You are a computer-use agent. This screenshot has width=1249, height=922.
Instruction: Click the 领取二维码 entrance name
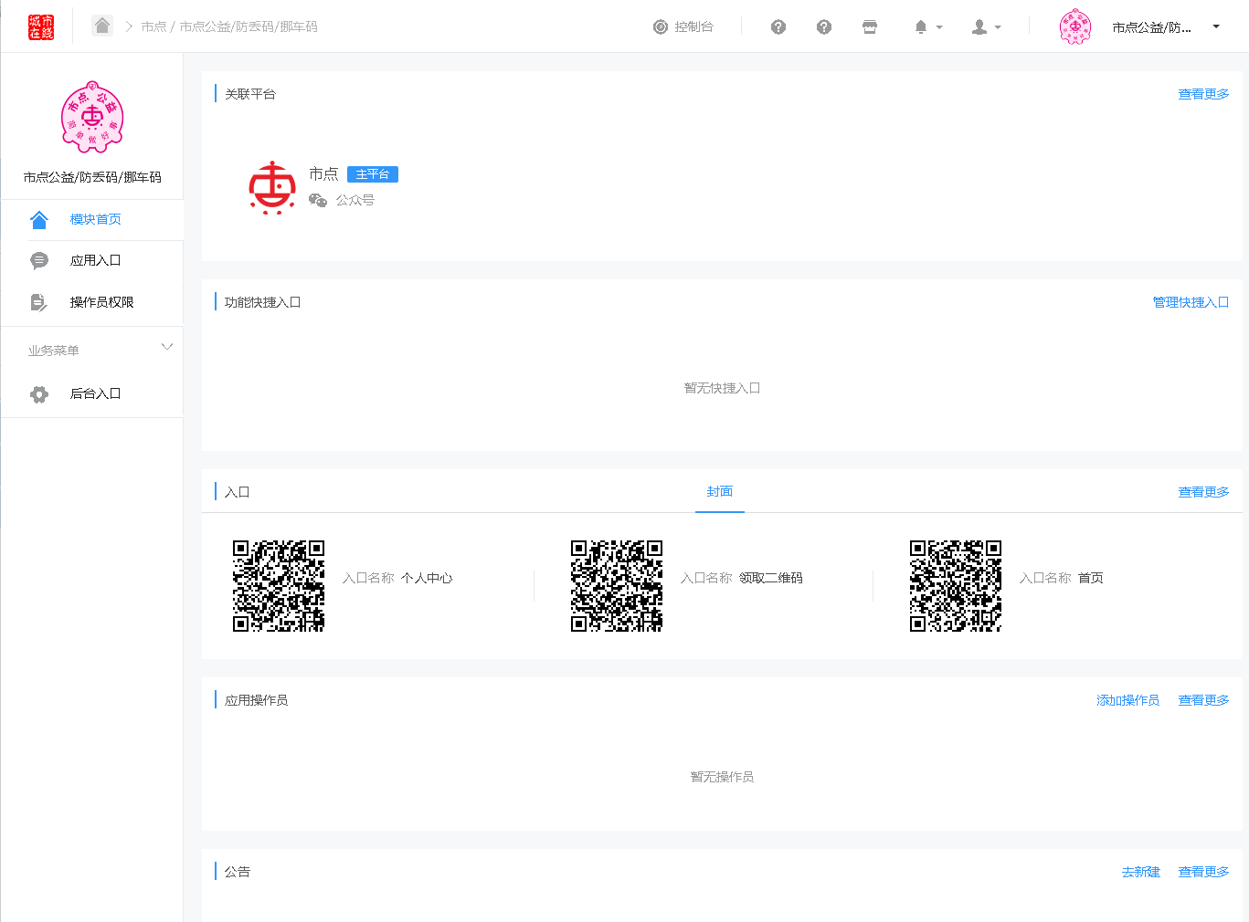point(771,578)
